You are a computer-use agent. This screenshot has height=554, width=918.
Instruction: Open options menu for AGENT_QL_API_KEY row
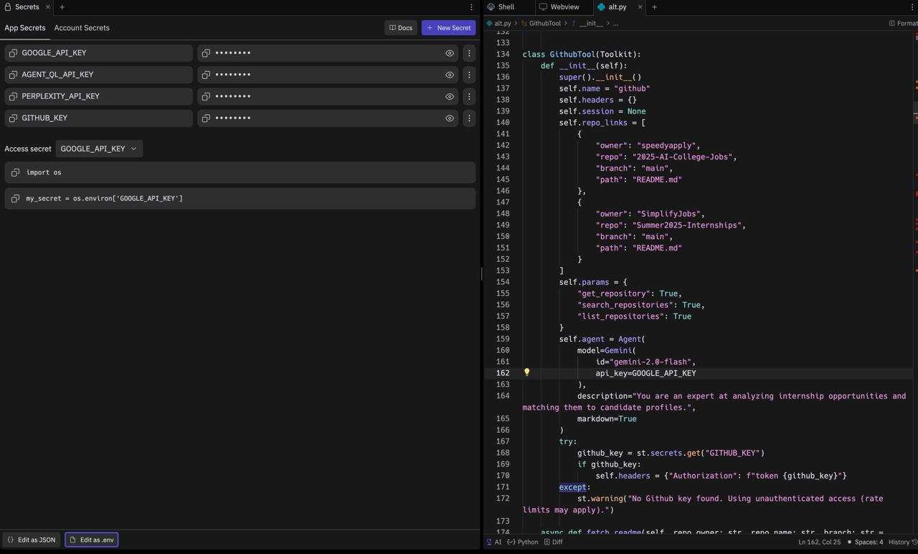pyautogui.click(x=469, y=75)
